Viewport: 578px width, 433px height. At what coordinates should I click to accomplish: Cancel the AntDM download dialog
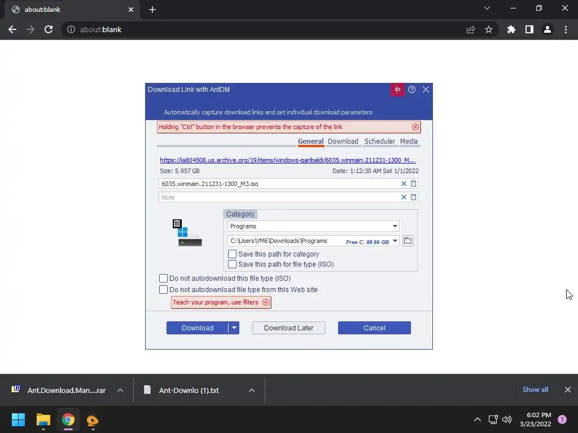374,328
